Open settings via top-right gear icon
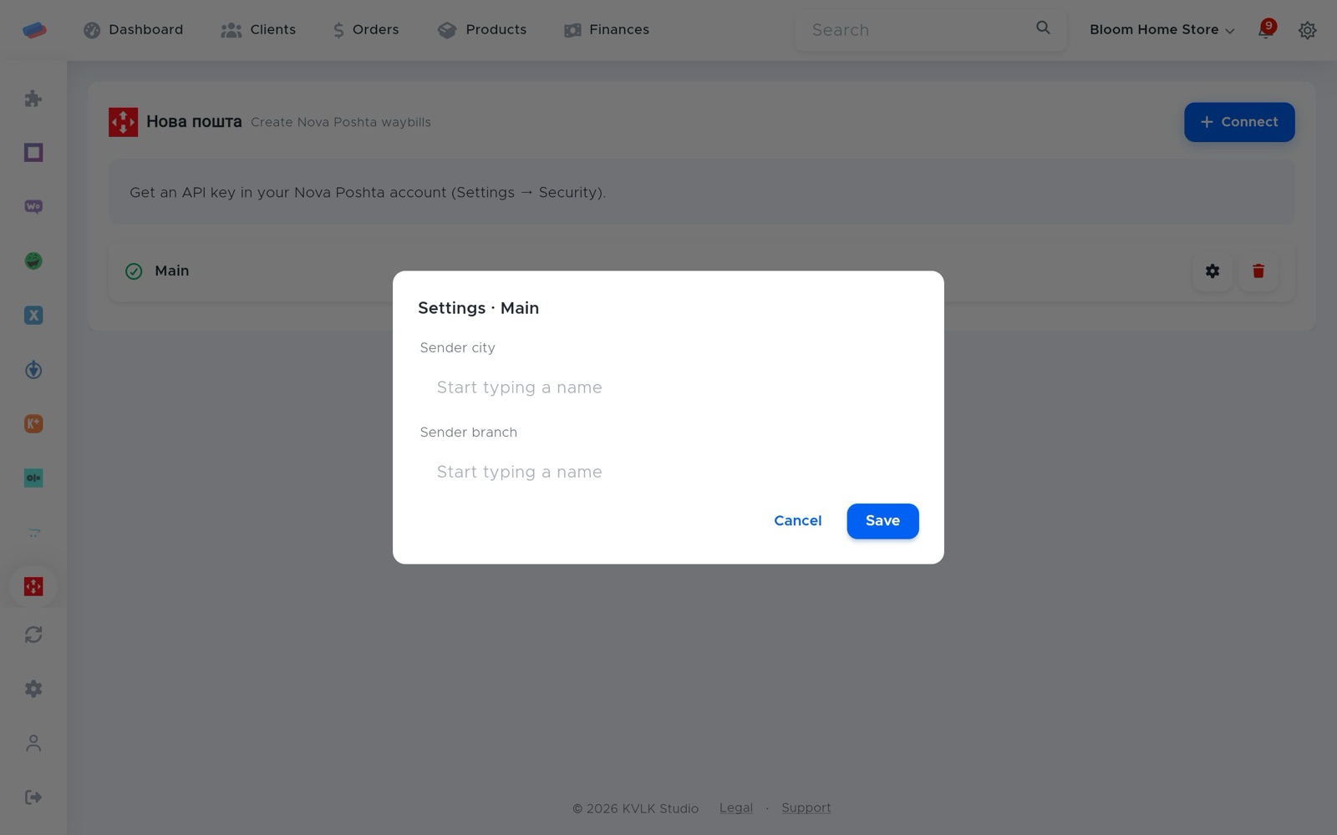Viewport: 1337px width, 835px height. (x=1308, y=30)
